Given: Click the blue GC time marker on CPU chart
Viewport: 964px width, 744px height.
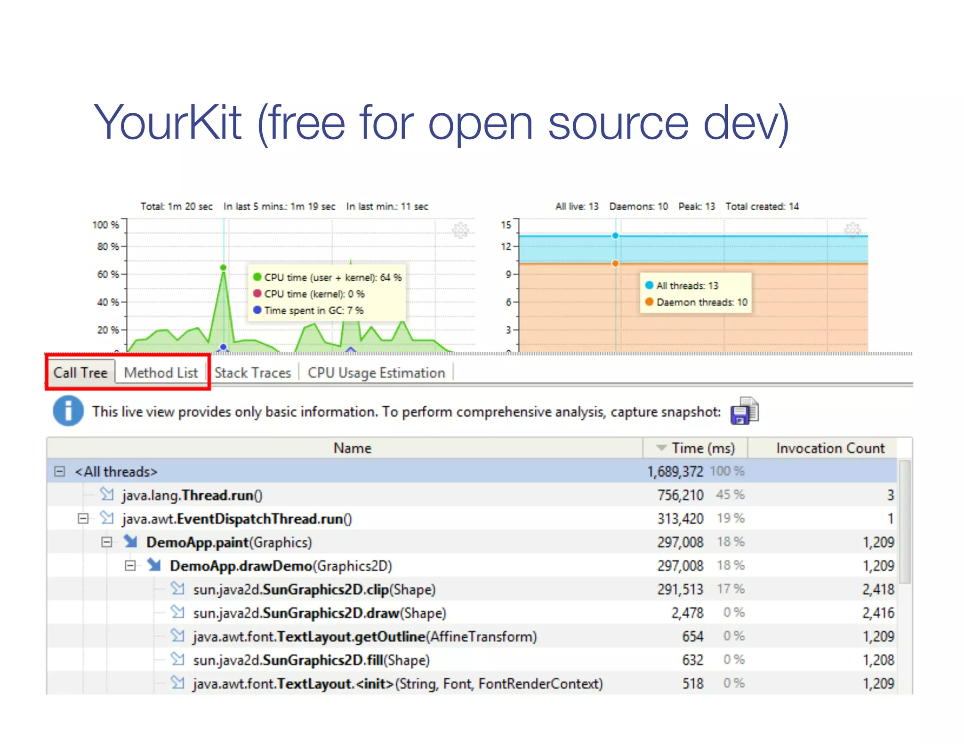Looking at the screenshot, I should click(x=223, y=347).
